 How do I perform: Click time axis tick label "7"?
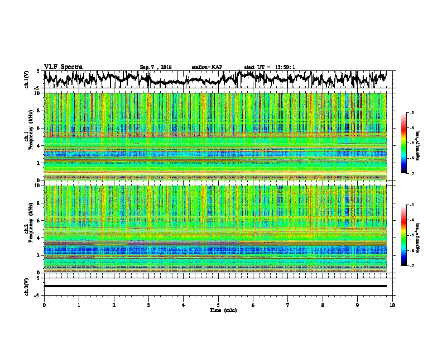click(288, 305)
